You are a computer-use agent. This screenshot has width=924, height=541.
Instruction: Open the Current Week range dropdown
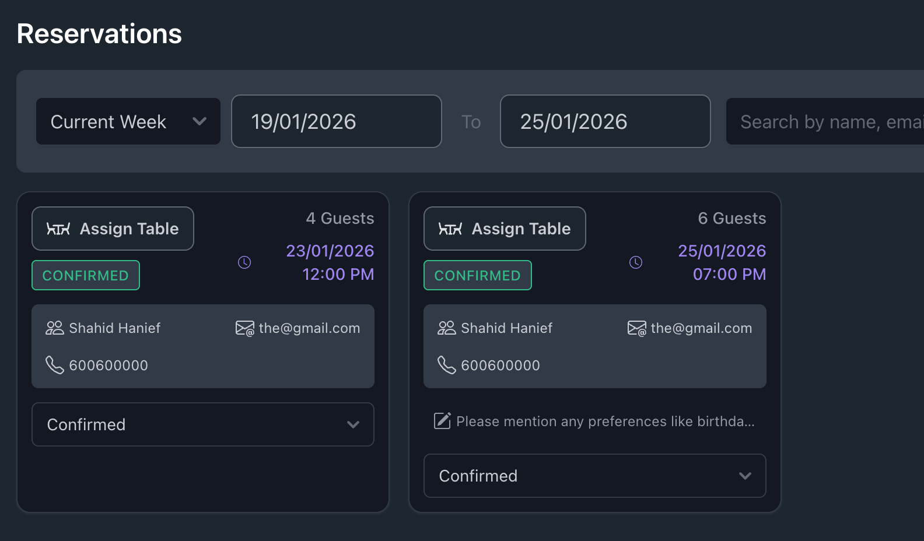click(x=128, y=121)
